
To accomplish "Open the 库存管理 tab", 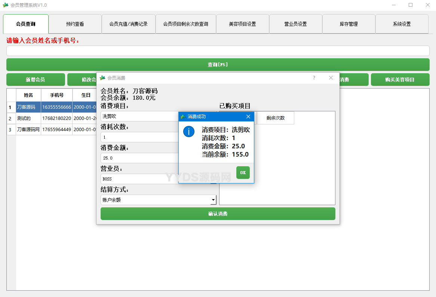I will click(349, 24).
